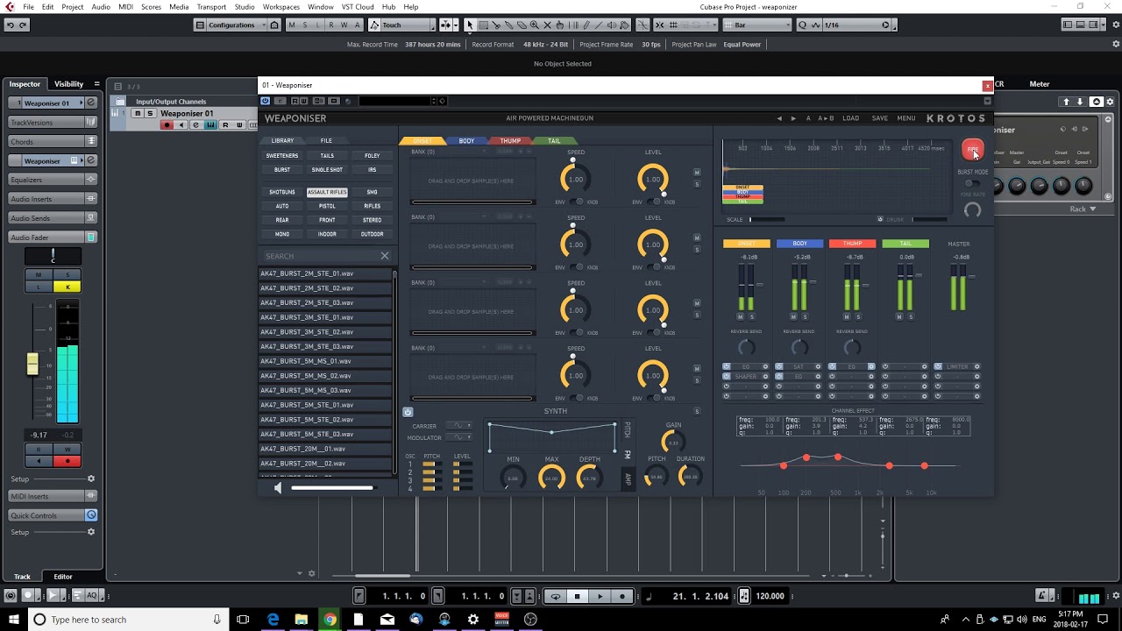Click the transport Play button
Viewport: 1122px width, 631px height.
point(600,597)
